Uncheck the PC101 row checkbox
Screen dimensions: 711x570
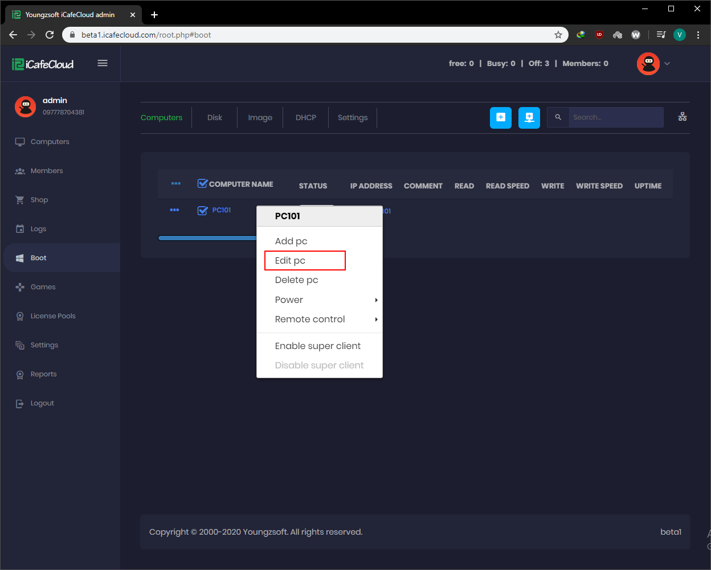tap(203, 210)
